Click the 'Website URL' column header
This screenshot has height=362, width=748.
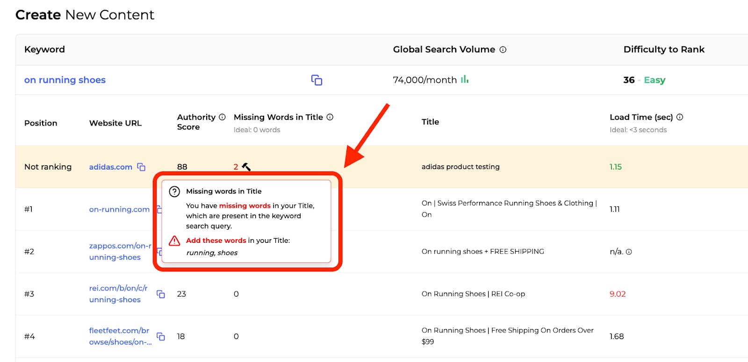(x=115, y=123)
